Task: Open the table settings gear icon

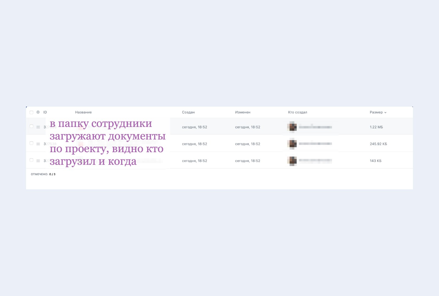Action: pos(38,112)
